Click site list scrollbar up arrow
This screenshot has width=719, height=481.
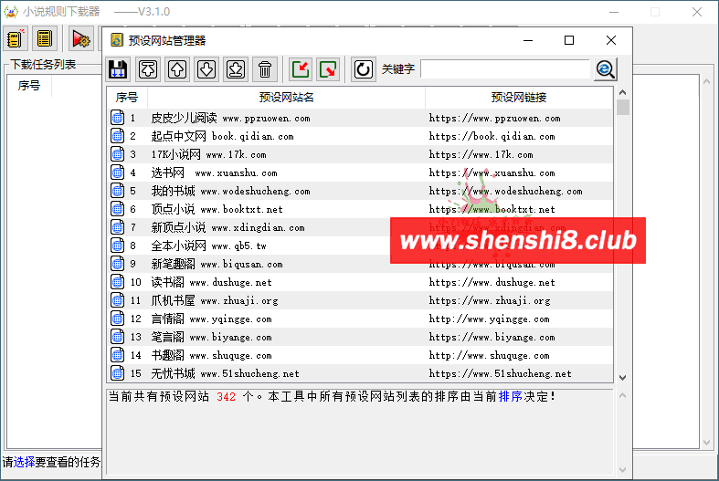click(622, 92)
